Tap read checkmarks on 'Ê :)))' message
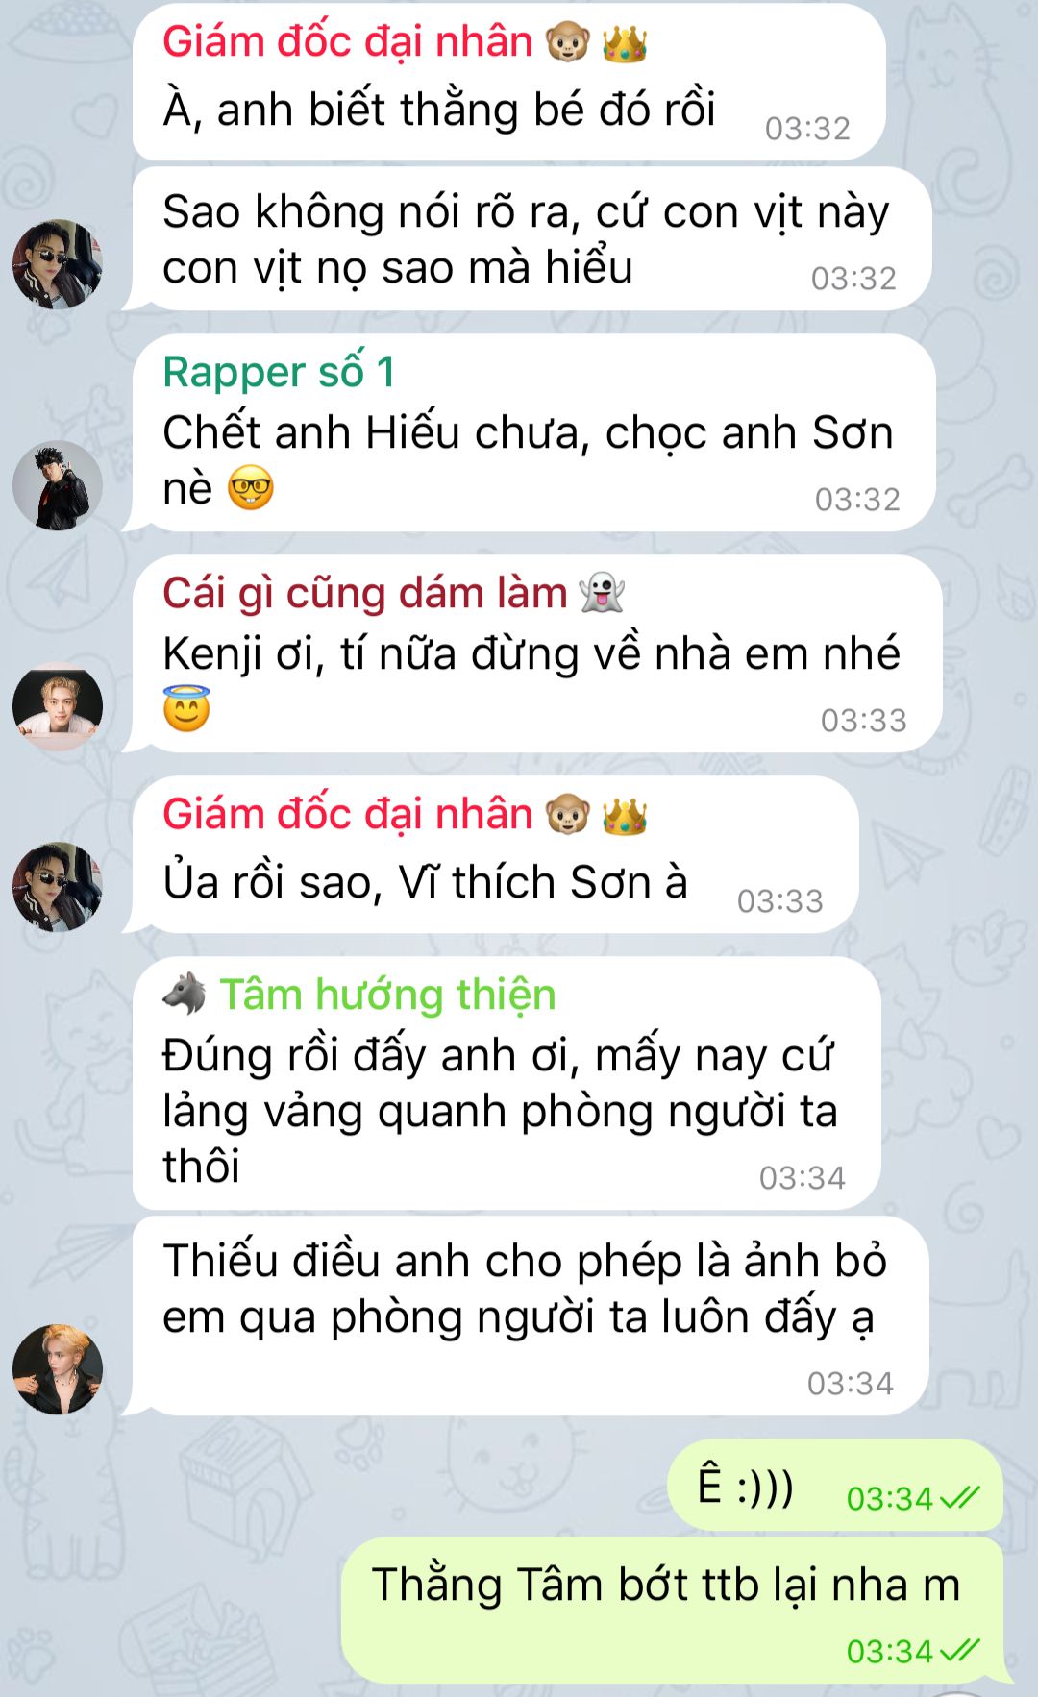Image resolution: width=1038 pixels, height=1697 pixels. 959,1497
